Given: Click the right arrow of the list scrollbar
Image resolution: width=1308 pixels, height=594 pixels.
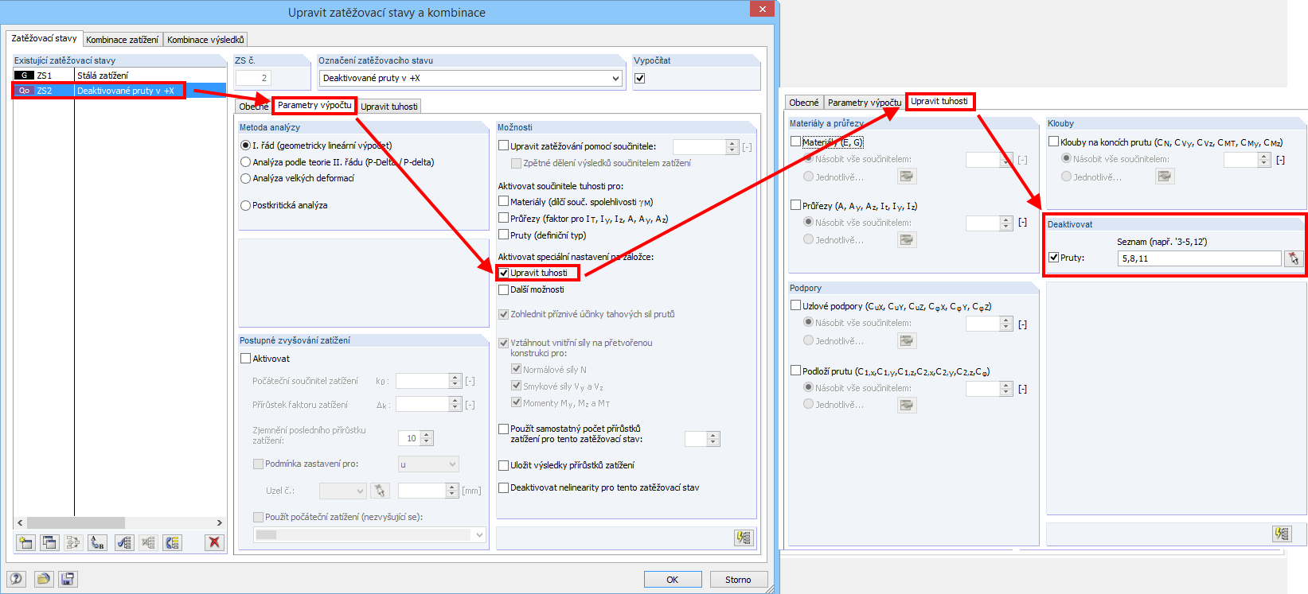Looking at the screenshot, I should click(x=220, y=522).
